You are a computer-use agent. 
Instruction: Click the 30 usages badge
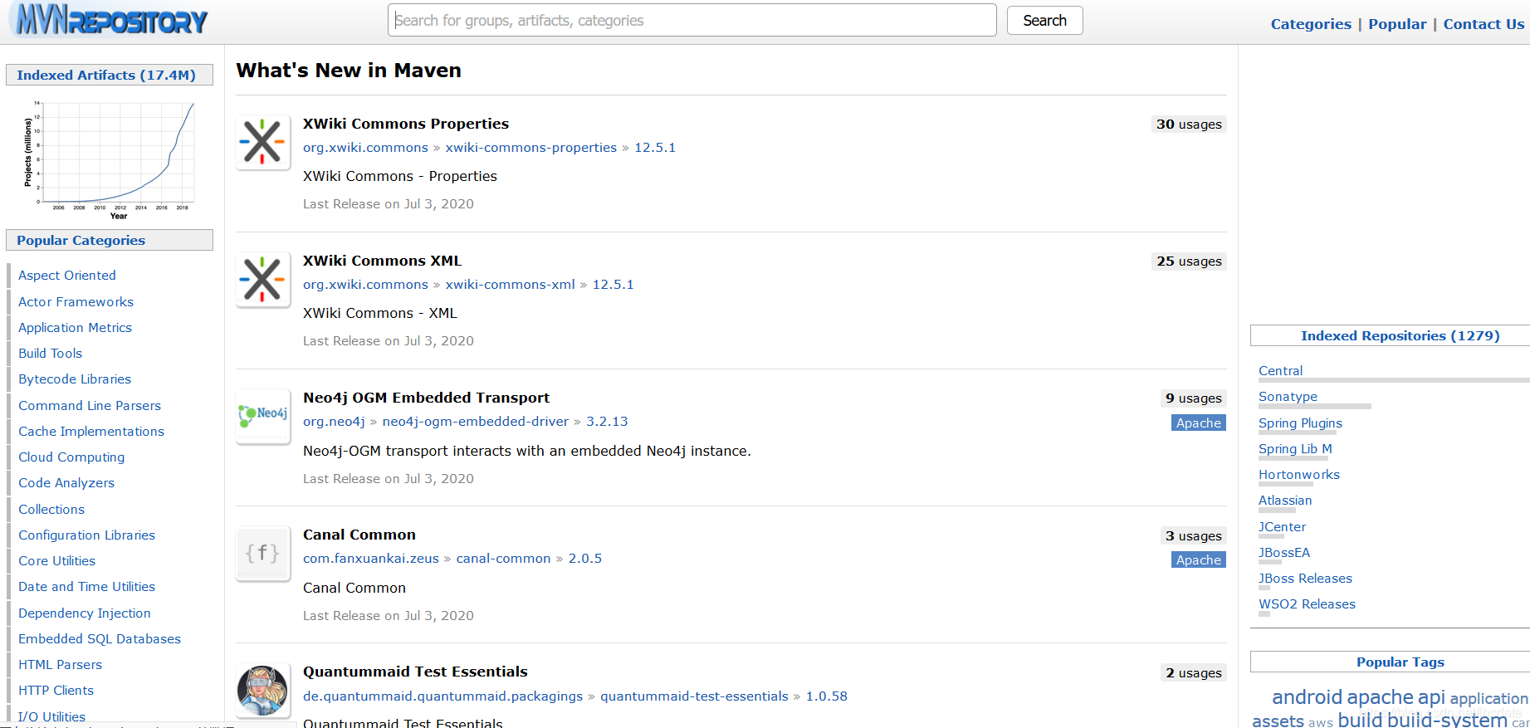[1189, 125]
